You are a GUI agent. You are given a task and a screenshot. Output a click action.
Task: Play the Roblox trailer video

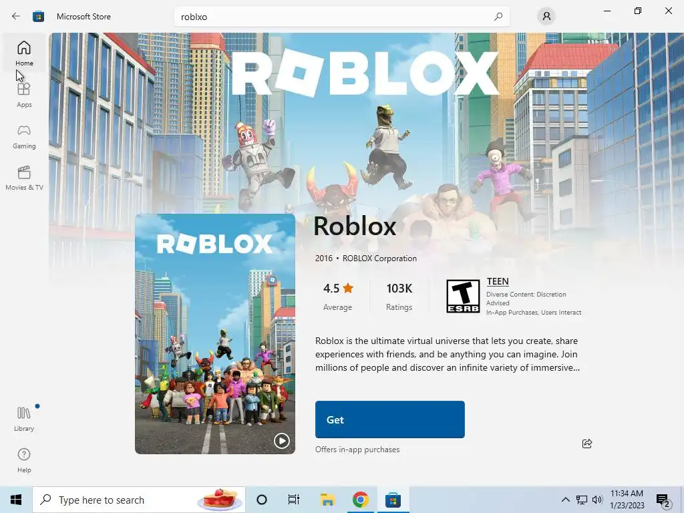(x=281, y=441)
